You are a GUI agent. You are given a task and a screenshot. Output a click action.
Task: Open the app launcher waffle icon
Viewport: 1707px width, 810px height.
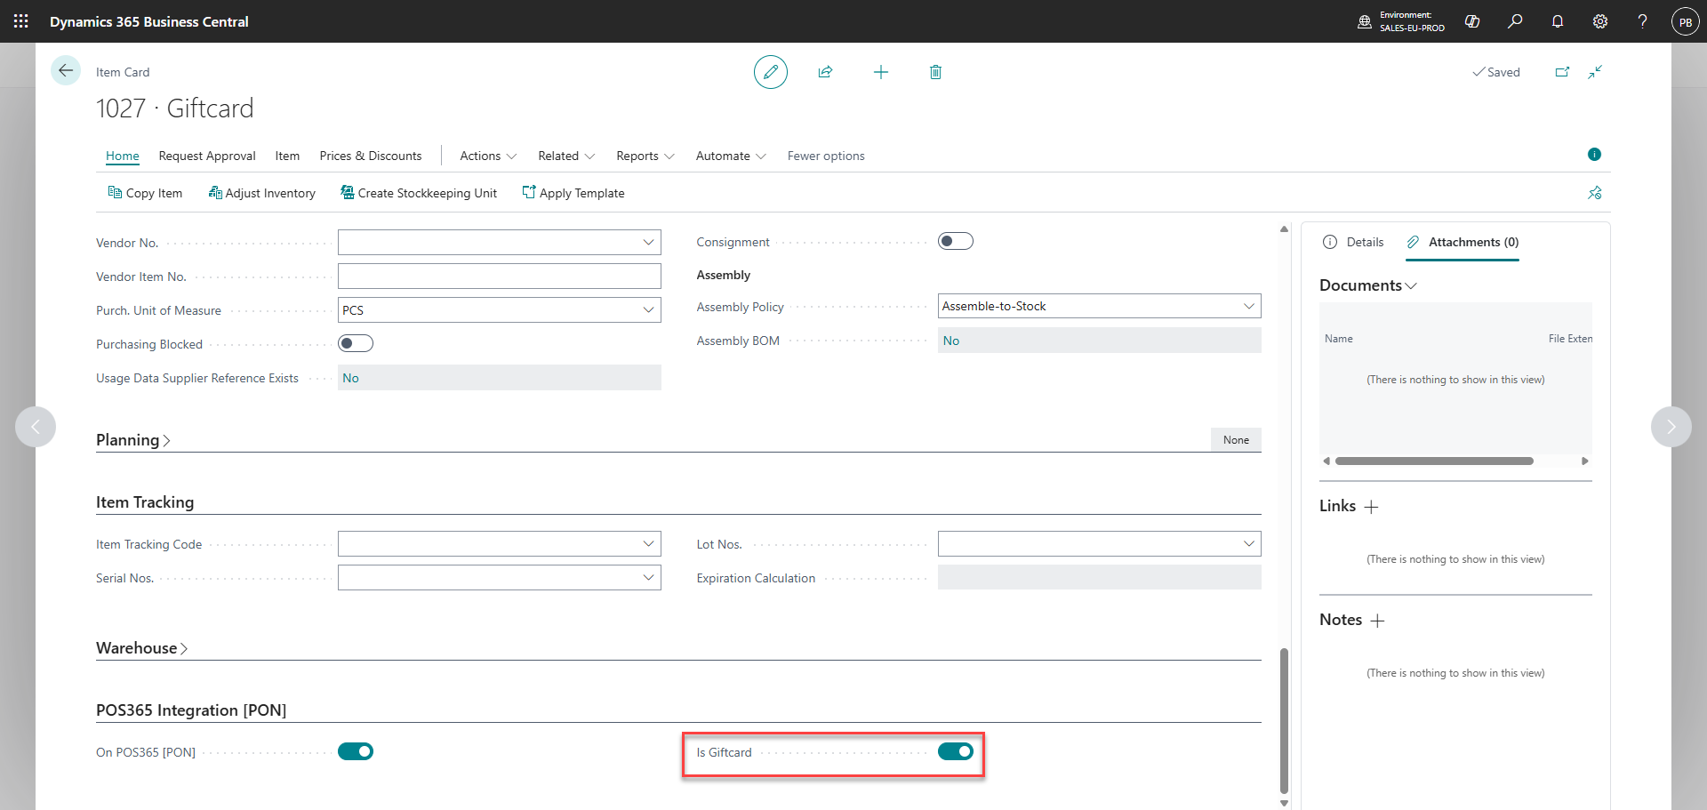[21, 21]
